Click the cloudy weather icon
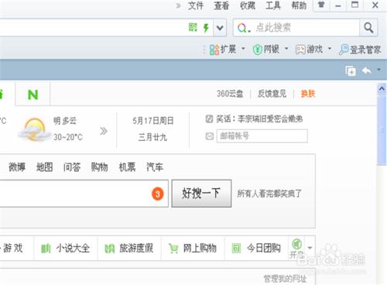The image size is (387, 285). 35,129
